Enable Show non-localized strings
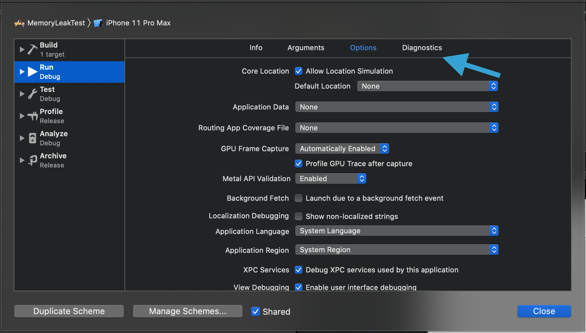The width and height of the screenshot is (586, 333). point(299,216)
